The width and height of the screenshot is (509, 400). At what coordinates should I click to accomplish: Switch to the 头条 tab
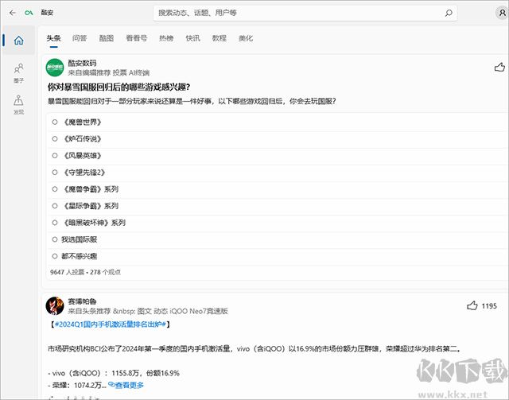coord(53,38)
